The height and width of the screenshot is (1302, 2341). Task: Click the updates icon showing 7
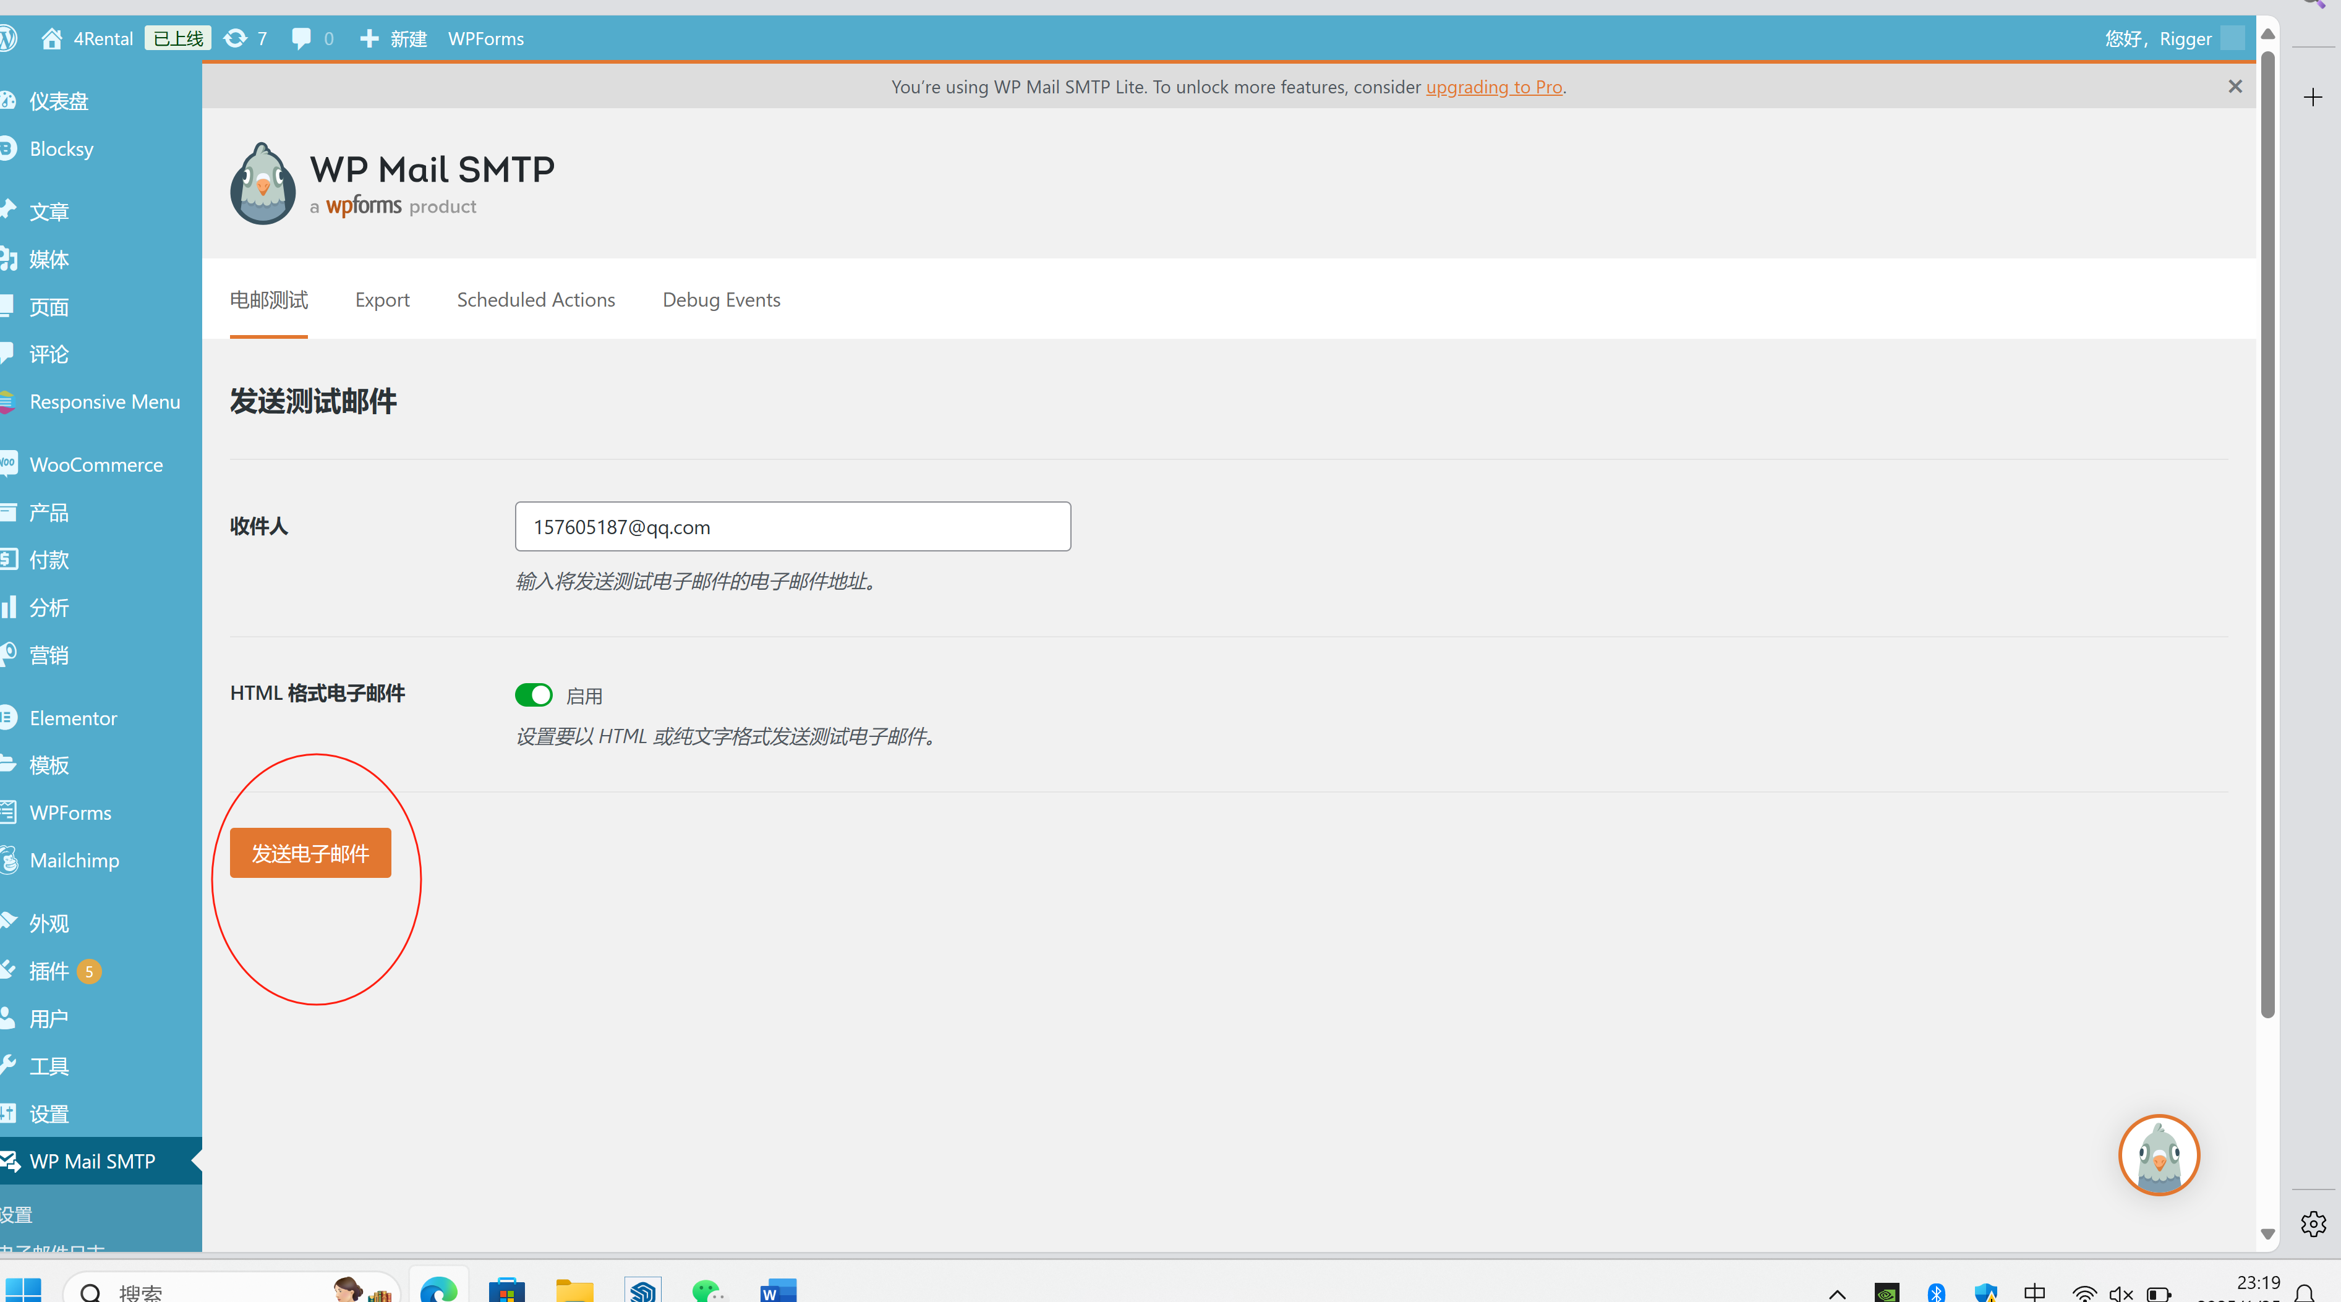coord(245,38)
